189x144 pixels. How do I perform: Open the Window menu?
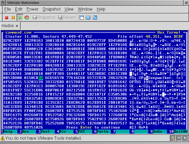click(85, 9)
